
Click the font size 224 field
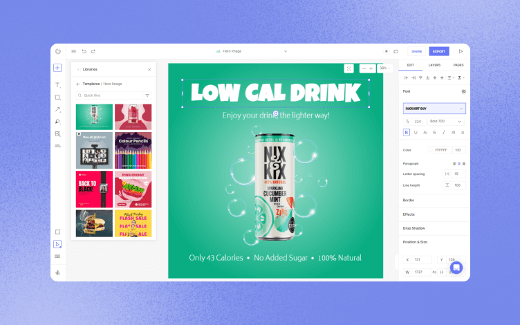418,122
